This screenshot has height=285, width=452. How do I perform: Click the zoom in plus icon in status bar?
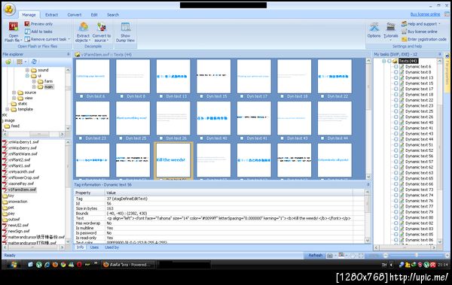tap(447, 256)
